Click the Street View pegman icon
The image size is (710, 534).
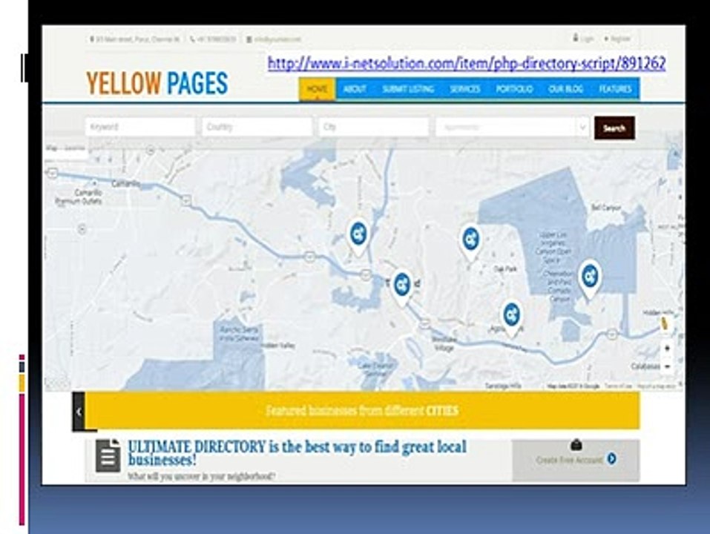click(664, 323)
